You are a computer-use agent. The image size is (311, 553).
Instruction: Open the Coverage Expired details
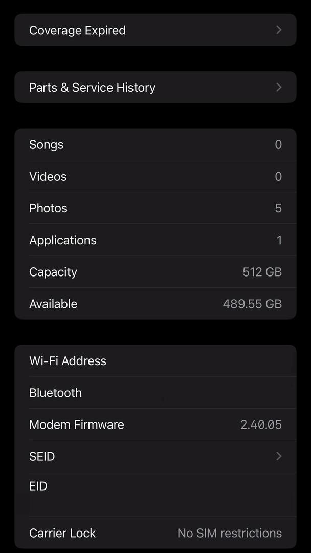point(77,30)
